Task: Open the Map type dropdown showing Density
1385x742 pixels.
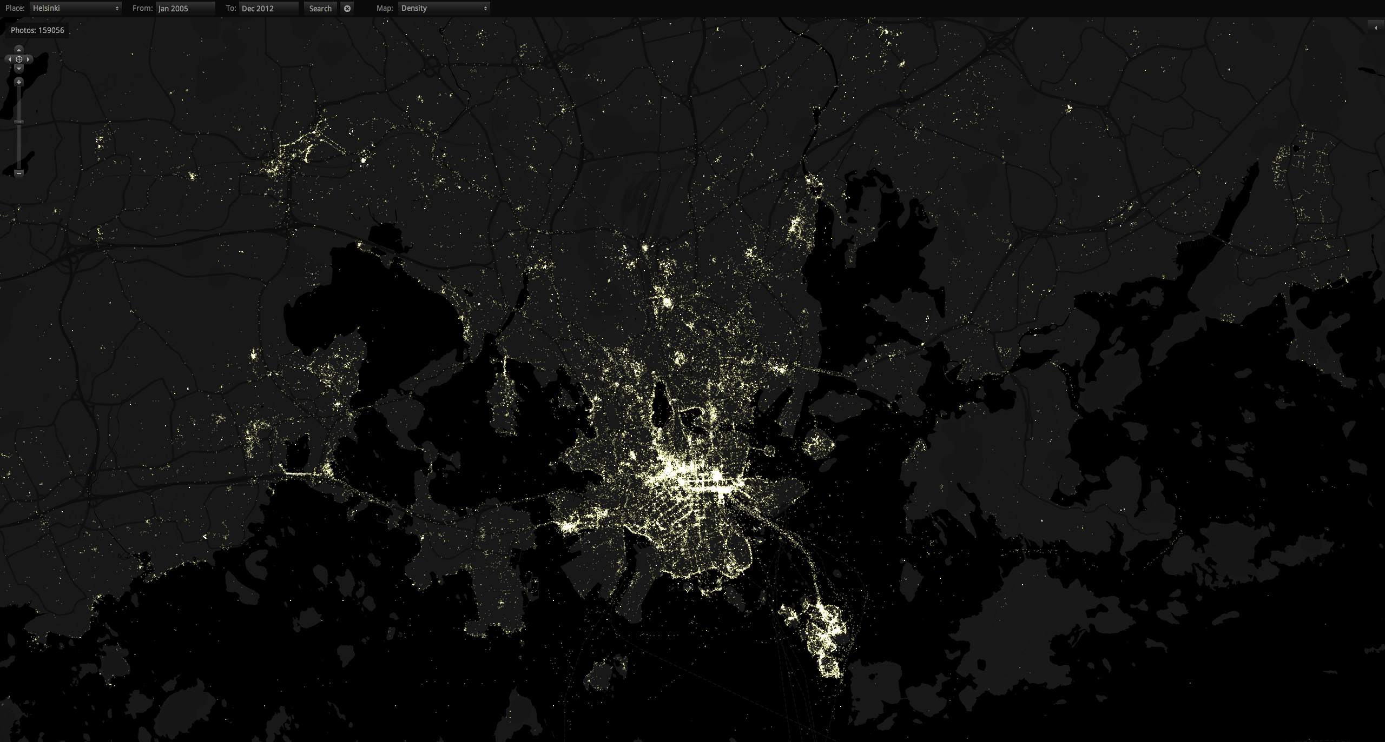Action: [x=444, y=8]
